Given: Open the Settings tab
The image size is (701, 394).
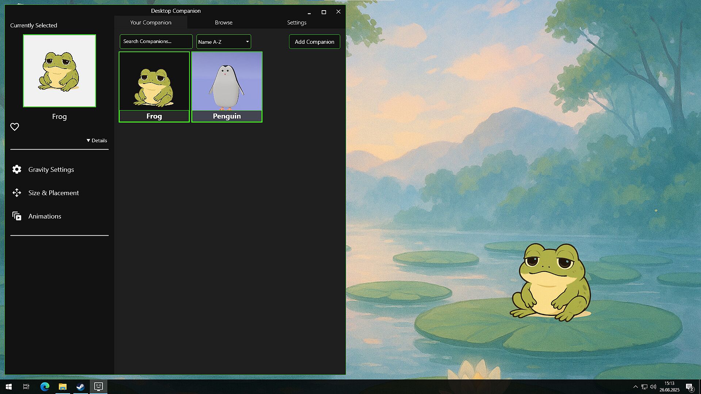Looking at the screenshot, I should point(296,23).
